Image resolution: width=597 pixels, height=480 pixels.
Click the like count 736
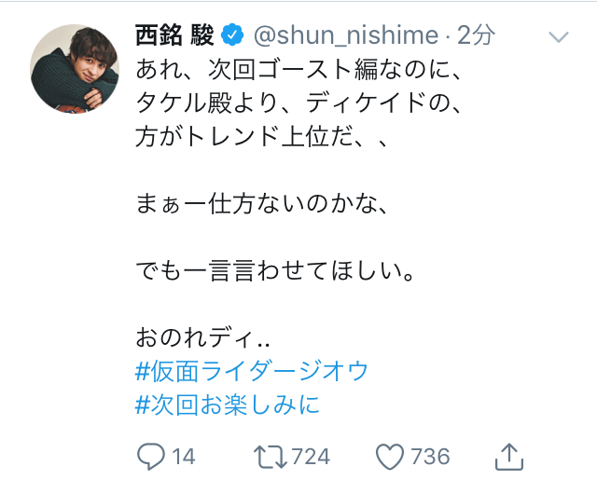[x=430, y=456]
